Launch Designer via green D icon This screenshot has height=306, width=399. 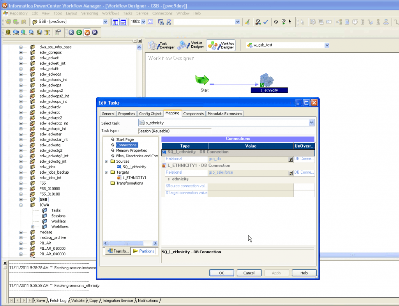point(79,32)
